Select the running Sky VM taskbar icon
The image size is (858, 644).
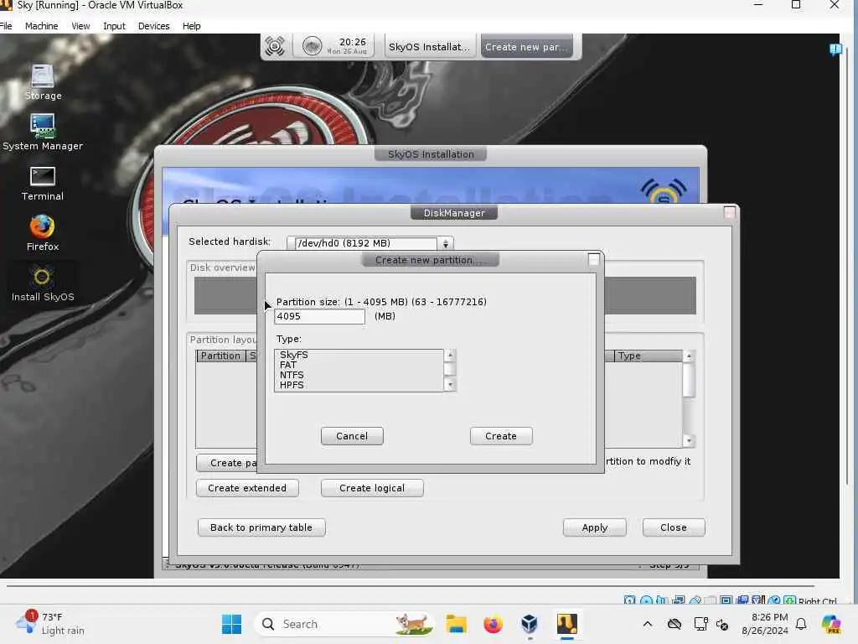tap(567, 624)
